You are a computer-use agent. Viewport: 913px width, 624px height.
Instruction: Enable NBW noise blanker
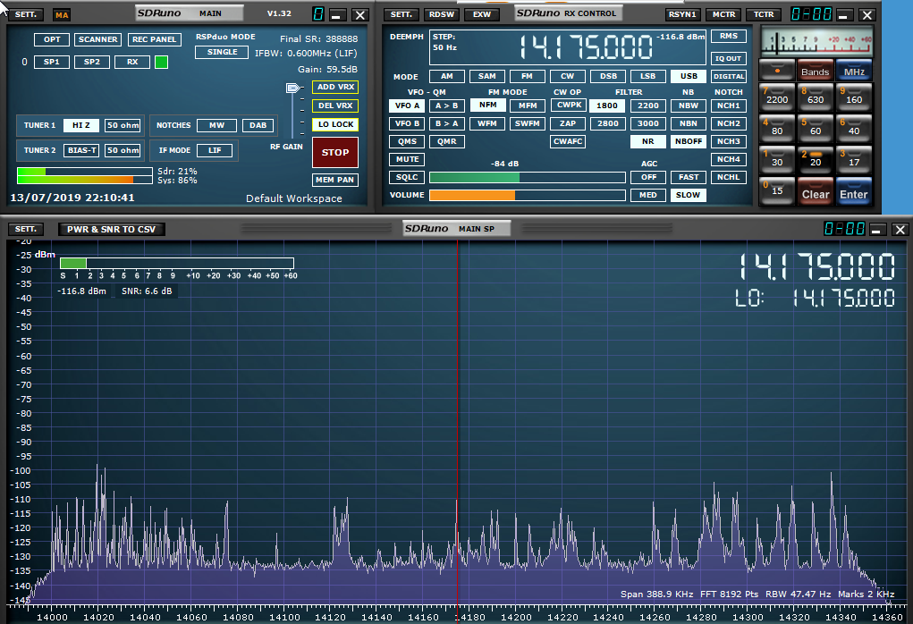pos(689,105)
